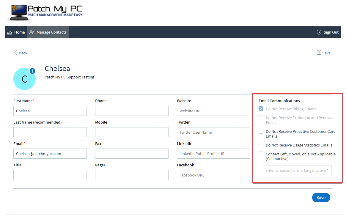The height and width of the screenshot is (216, 346).
Task: Click the Twitter field label
Action: coord(183,122)
